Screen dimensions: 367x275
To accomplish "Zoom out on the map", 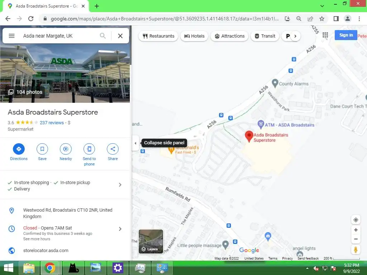I will 356,239.
